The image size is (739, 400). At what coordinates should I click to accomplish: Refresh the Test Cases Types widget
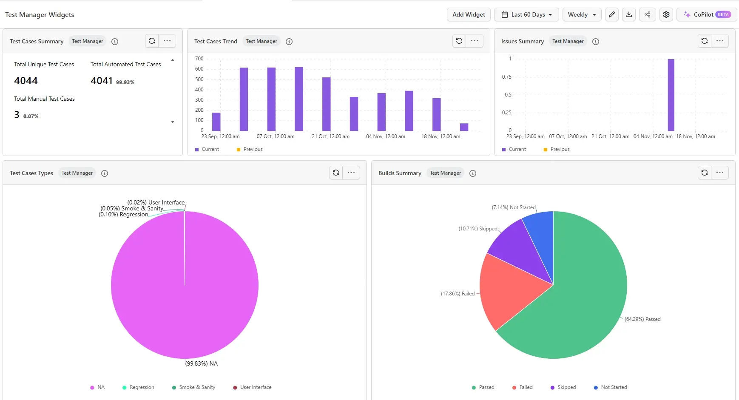(x=336, y=173)
